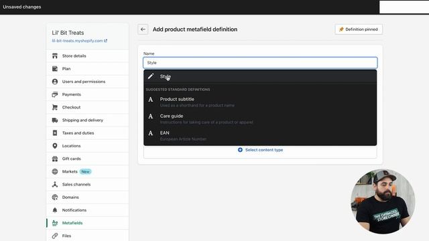Open Gift cards settings page
The height and width of the screenshot is (241, 429).
click(x=88, y=159)
